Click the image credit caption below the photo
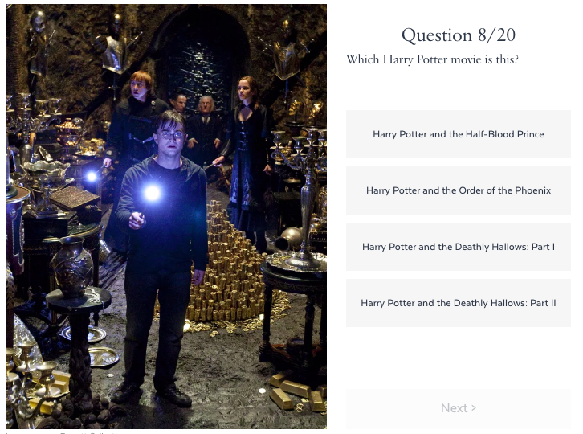Viewport: 583px width, 434px height. 65,432
